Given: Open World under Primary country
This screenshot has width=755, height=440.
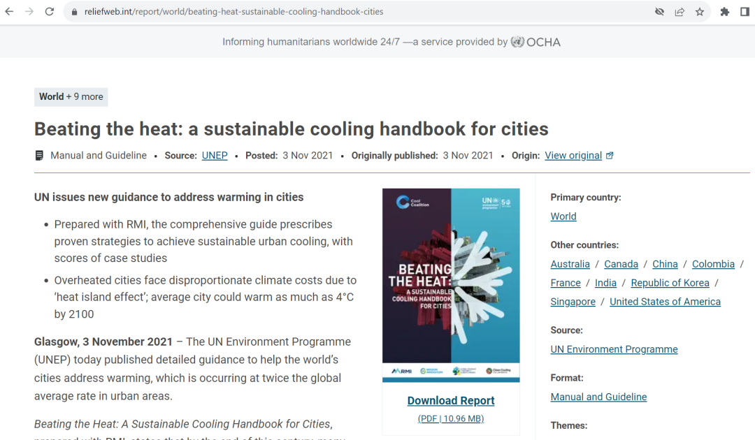Looking at the screenshot, I should pos(563,217).
